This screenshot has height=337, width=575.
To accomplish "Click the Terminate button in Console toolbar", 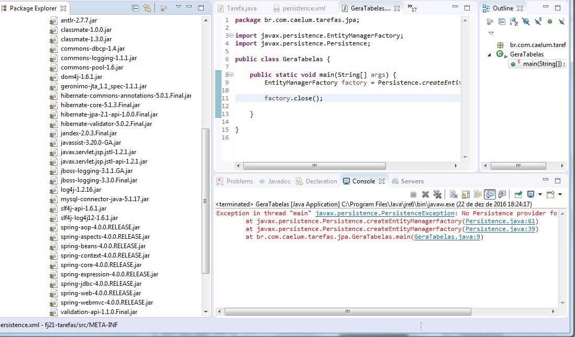I will pos(413,194).
